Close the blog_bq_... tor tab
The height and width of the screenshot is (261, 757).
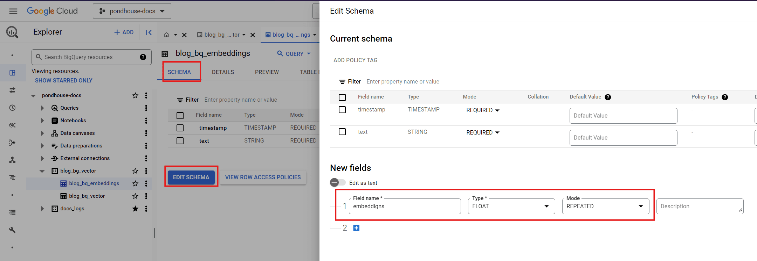click(253, 35)
